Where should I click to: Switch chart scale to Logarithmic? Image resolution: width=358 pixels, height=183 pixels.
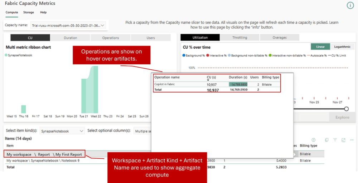(x=342, y=46)
